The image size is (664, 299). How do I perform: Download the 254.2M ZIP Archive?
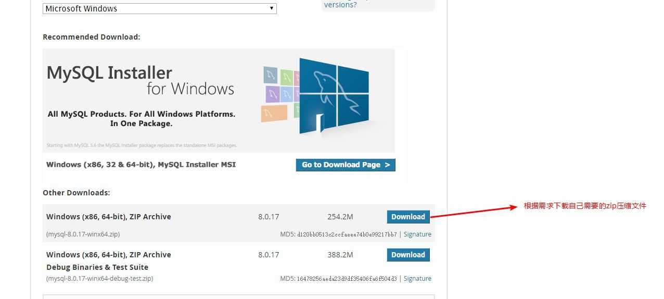(408, 217)
